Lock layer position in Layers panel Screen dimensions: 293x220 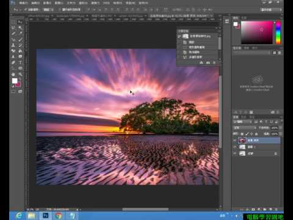point(251,134)
